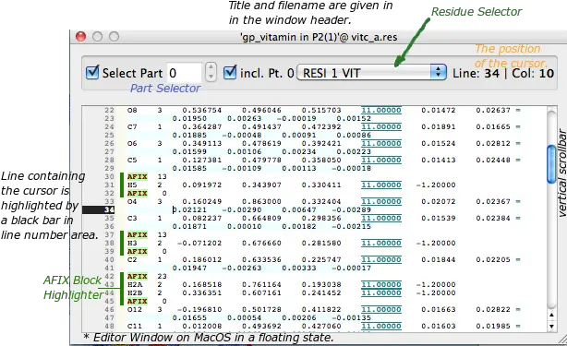Viewport: 567px width, 346px height.
Task: Click the AFIX keyword on line 39
Action: point(137,251)
